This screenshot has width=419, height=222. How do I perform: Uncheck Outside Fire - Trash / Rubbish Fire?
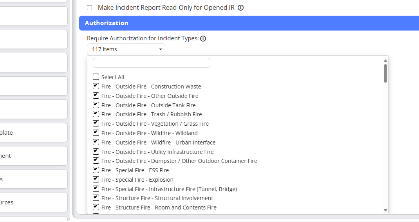(x=96, y=114)
